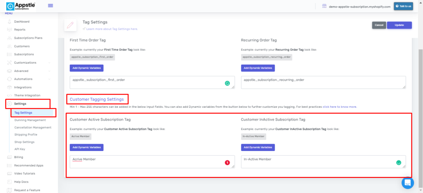Click the Advanced layers icon
Screen dimensions: 423x193
pyautogui.click(x=10, y=71)
